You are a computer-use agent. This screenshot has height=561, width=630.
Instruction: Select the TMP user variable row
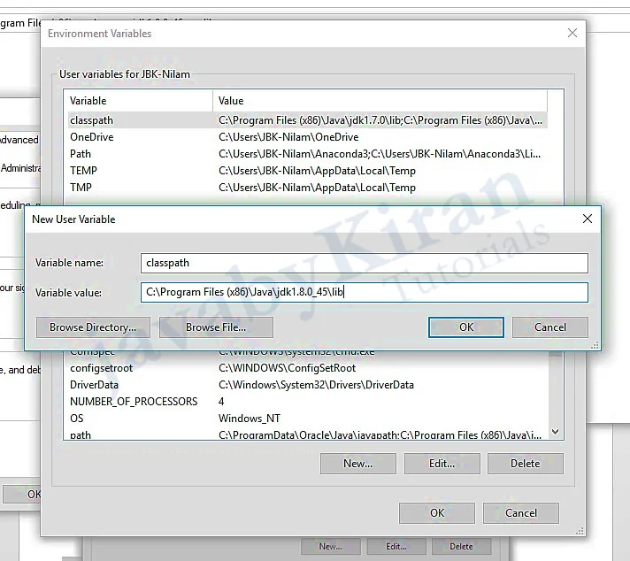tap(307, 188)
